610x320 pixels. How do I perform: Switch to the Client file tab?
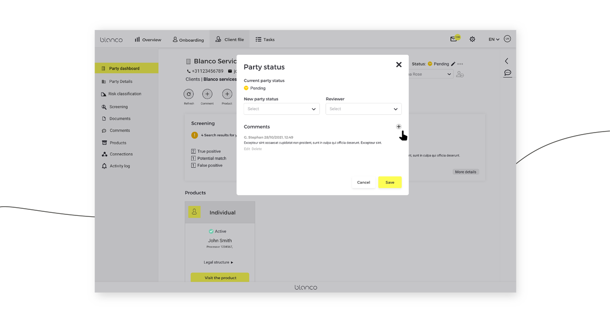pyautogui.click(x=229, y=39)
